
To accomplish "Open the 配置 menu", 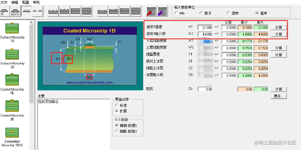I will tap(25, 2).
